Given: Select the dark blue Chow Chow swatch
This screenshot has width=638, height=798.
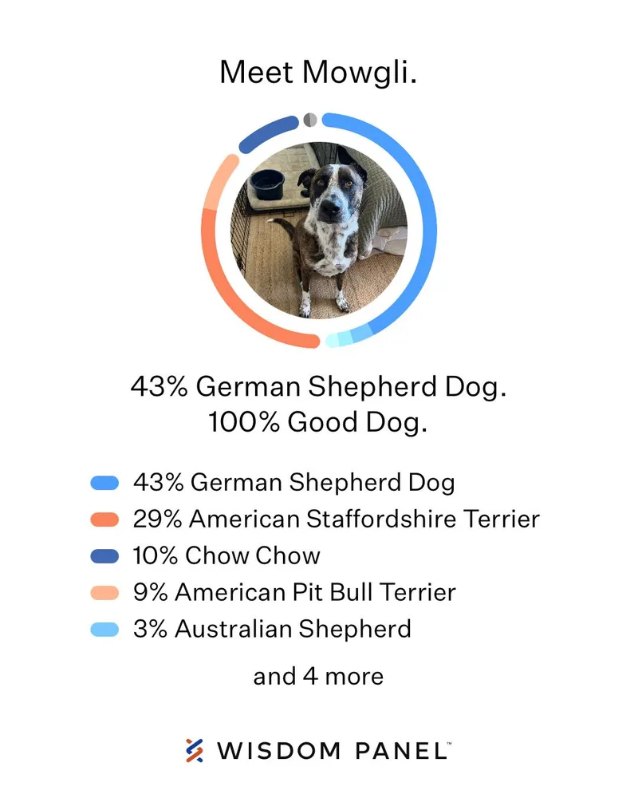Looking at the screenshot, I should coord(104,556).
